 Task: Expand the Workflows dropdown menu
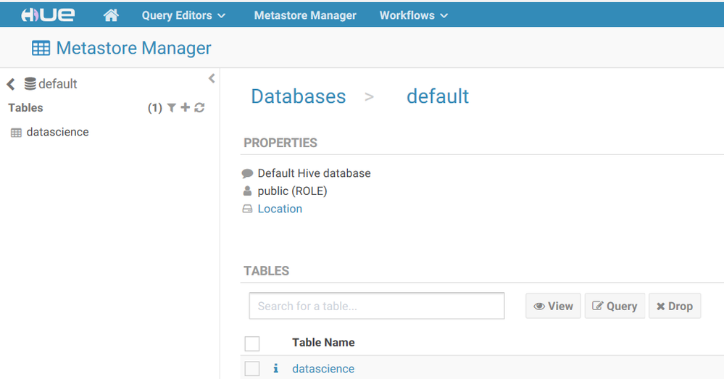(413, 15)
